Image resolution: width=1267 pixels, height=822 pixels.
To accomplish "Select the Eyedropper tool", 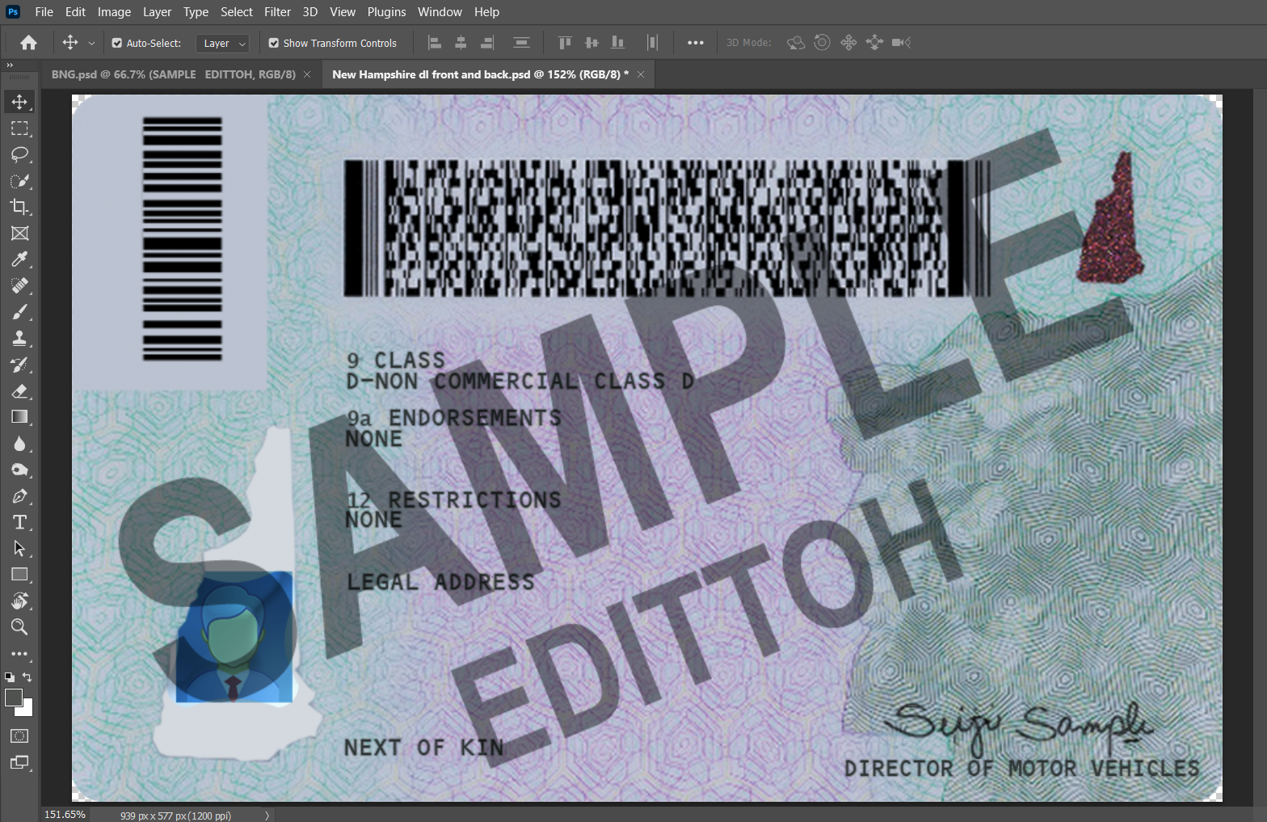I will click(19, 259).
